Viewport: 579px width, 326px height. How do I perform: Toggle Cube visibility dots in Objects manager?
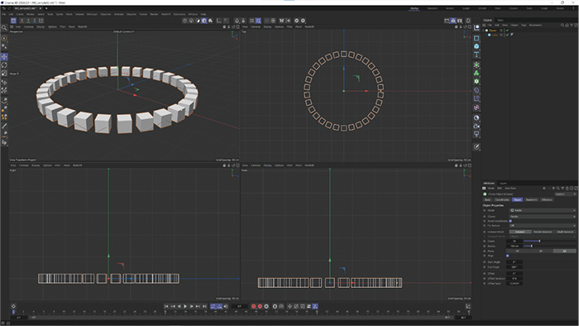[x=504, y=35]
